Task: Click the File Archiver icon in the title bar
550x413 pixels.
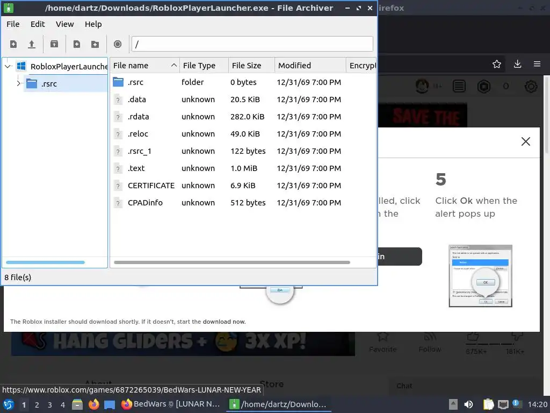Action: 9,8
